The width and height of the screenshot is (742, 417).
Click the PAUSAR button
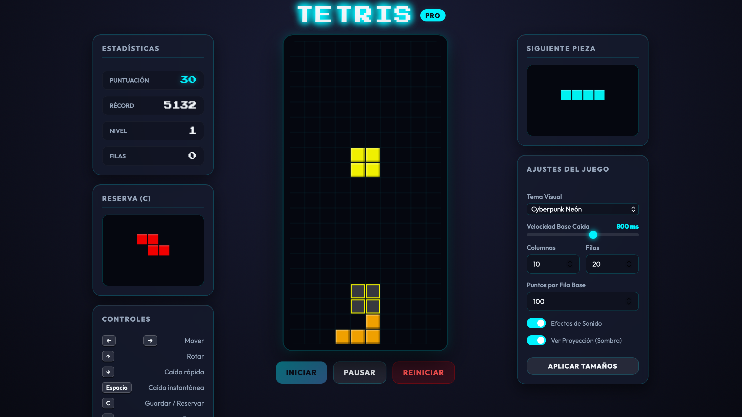pos(359,372)
